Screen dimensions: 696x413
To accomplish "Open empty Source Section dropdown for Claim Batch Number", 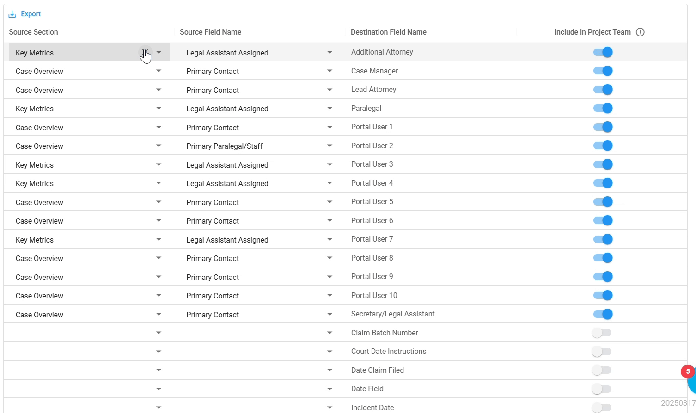I will click(x=159, y=333).
